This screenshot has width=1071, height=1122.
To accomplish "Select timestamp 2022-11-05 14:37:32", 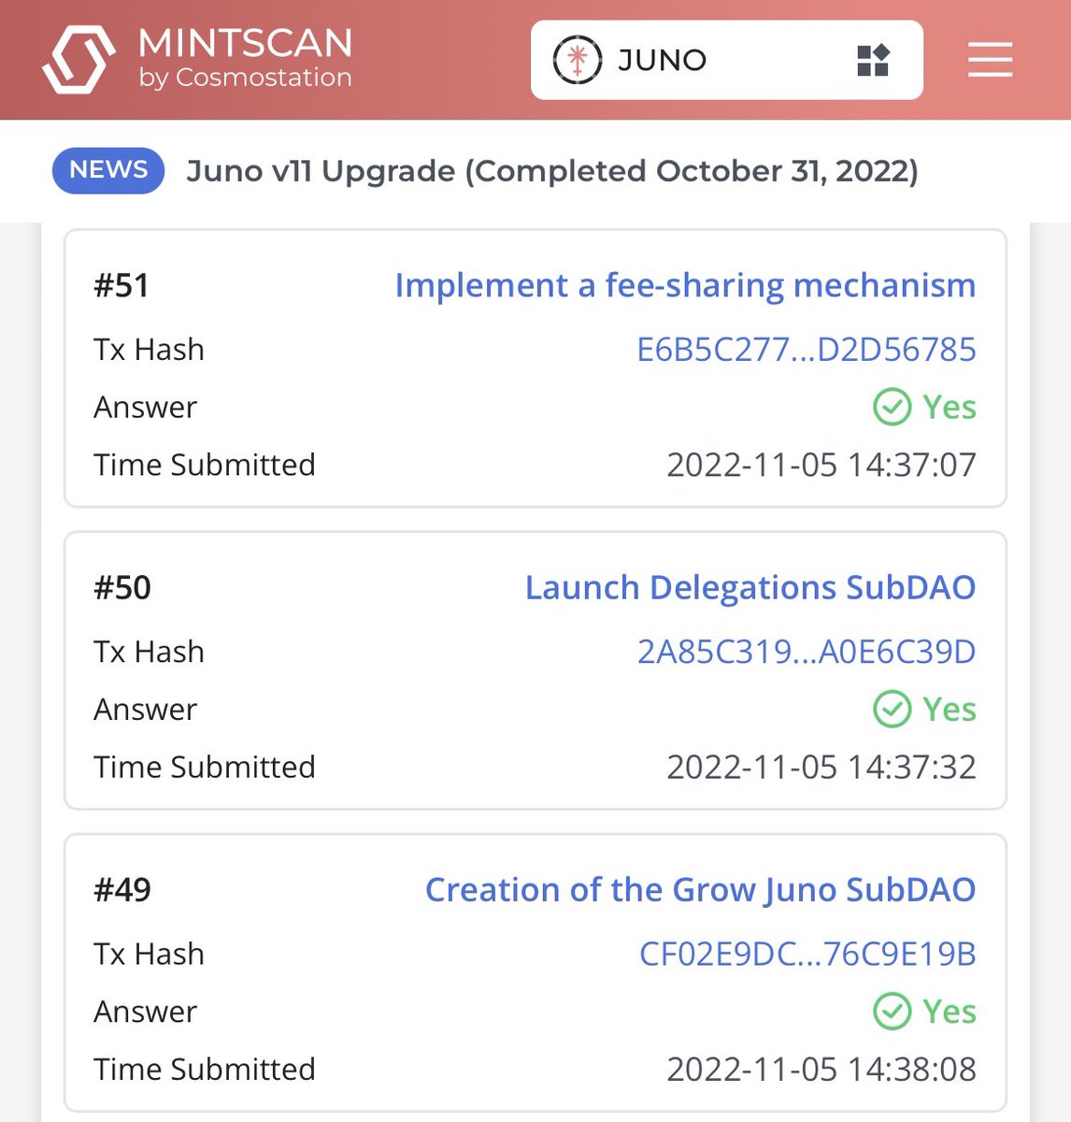I will [x=821, y=767].
